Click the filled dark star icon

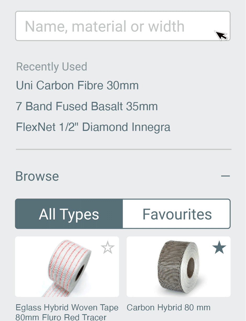[x=219, y=248]
